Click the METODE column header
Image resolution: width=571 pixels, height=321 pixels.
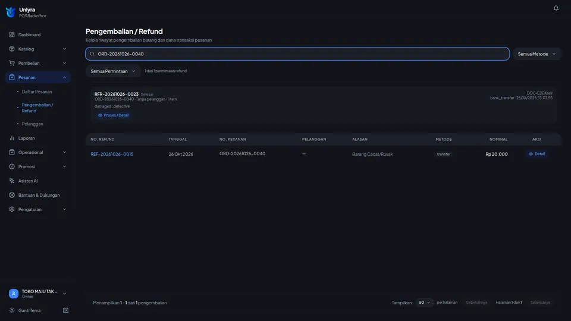pos(444,139)
